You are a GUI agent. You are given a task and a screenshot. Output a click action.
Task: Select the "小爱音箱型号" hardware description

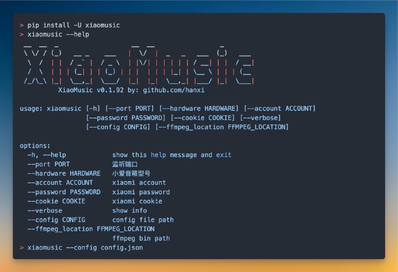[x=131, y=173]
